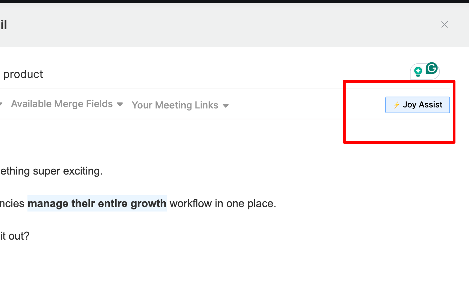469x282 pixels.
Task: Click the triangle arrow after Available Merge Fields
Action: [x=120, y=104]
